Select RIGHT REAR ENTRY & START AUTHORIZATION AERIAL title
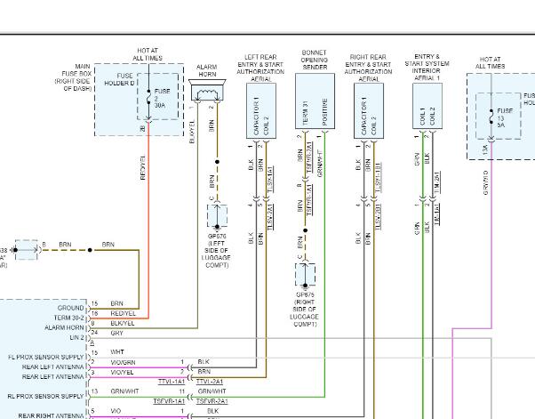The height and width of the screenshot is (419, 535). [x=369, y=68]
